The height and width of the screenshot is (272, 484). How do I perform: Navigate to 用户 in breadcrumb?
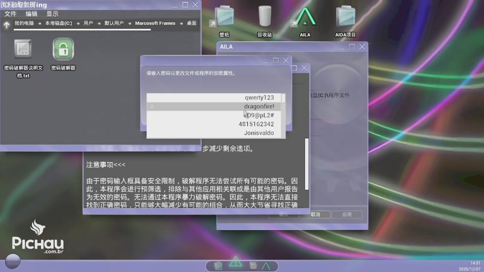[x=88, y=23]
